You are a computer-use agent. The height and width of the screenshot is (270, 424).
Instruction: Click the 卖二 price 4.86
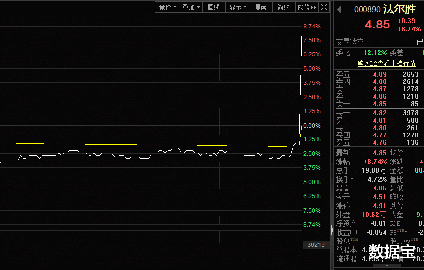[380, 96]
